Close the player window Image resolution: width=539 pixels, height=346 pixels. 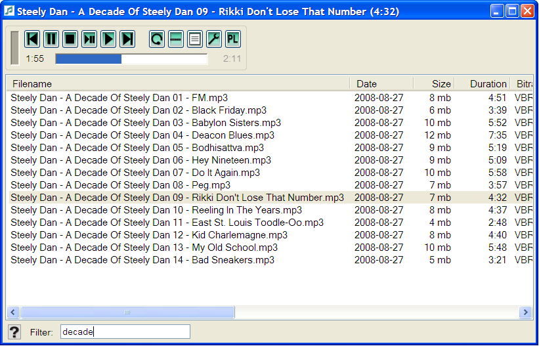point(527,11)
